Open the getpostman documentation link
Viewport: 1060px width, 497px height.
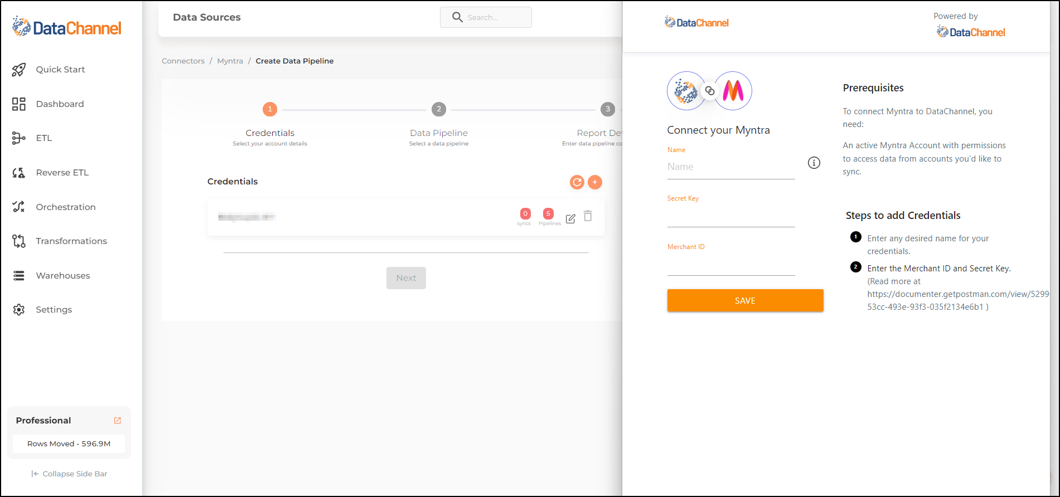pyautogui.click(x=958, y=301)
